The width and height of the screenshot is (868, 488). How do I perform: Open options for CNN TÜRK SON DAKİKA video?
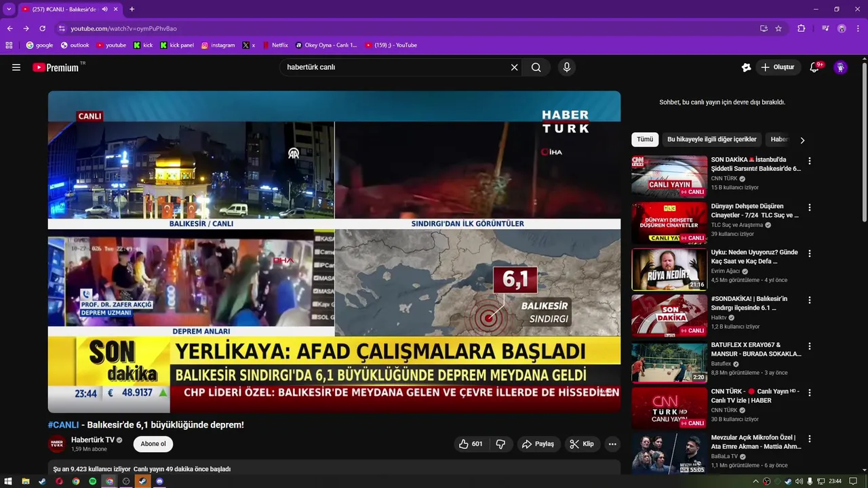pyautogui.click(x=809, y=161)
